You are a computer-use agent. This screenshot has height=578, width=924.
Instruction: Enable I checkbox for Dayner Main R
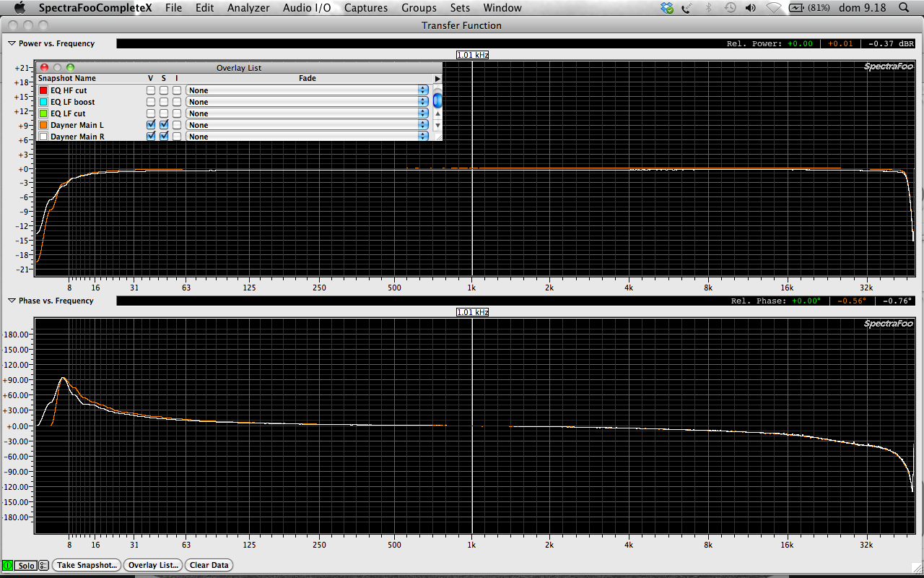pyautogui.click(x=177, y=137)
